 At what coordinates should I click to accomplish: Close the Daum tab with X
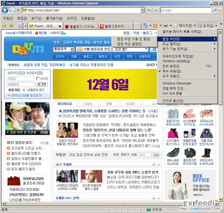[x=60, y=26]
